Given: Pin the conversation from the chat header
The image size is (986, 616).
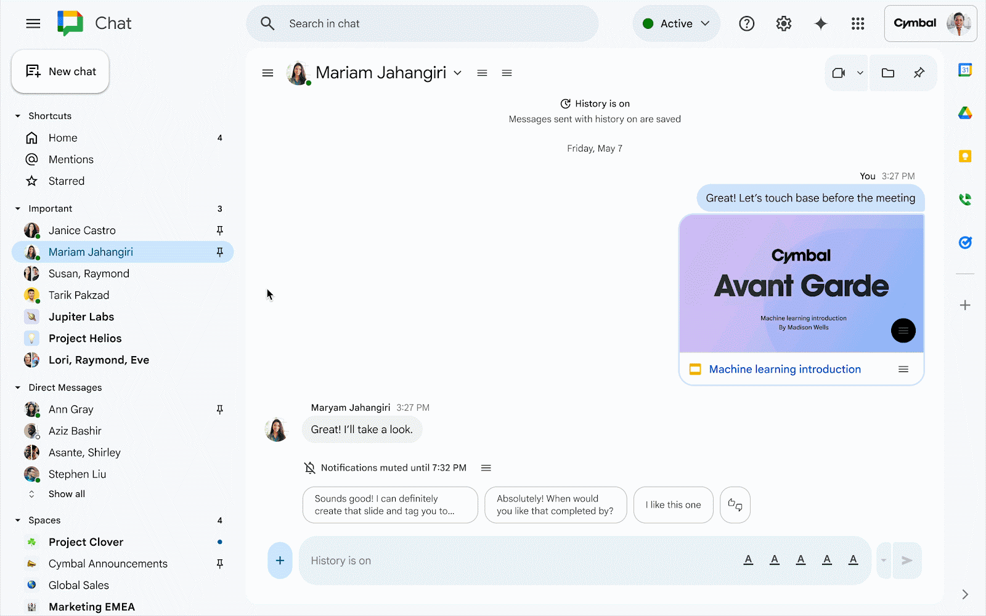Looking at the screenshot, I should 919,72.
